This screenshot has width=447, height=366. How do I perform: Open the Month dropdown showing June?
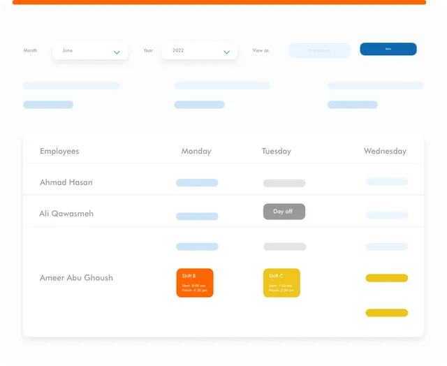pyautogui.click(x=89, y=51)
